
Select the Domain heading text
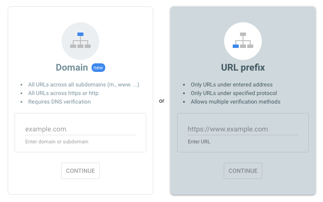[72, 68]
